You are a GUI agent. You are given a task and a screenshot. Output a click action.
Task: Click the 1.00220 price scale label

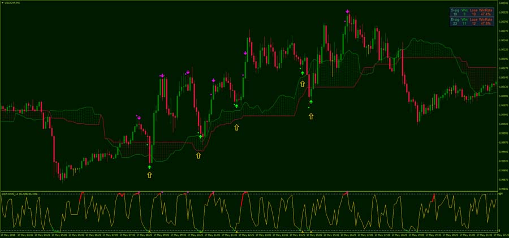tap(504, 50)
